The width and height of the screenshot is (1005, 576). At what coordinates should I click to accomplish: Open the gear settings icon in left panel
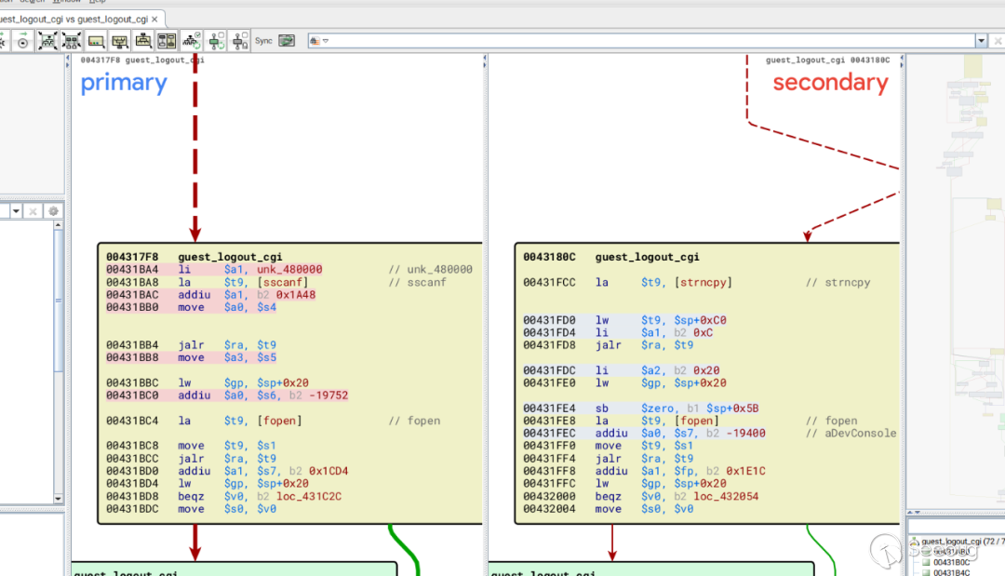(53, 211)
